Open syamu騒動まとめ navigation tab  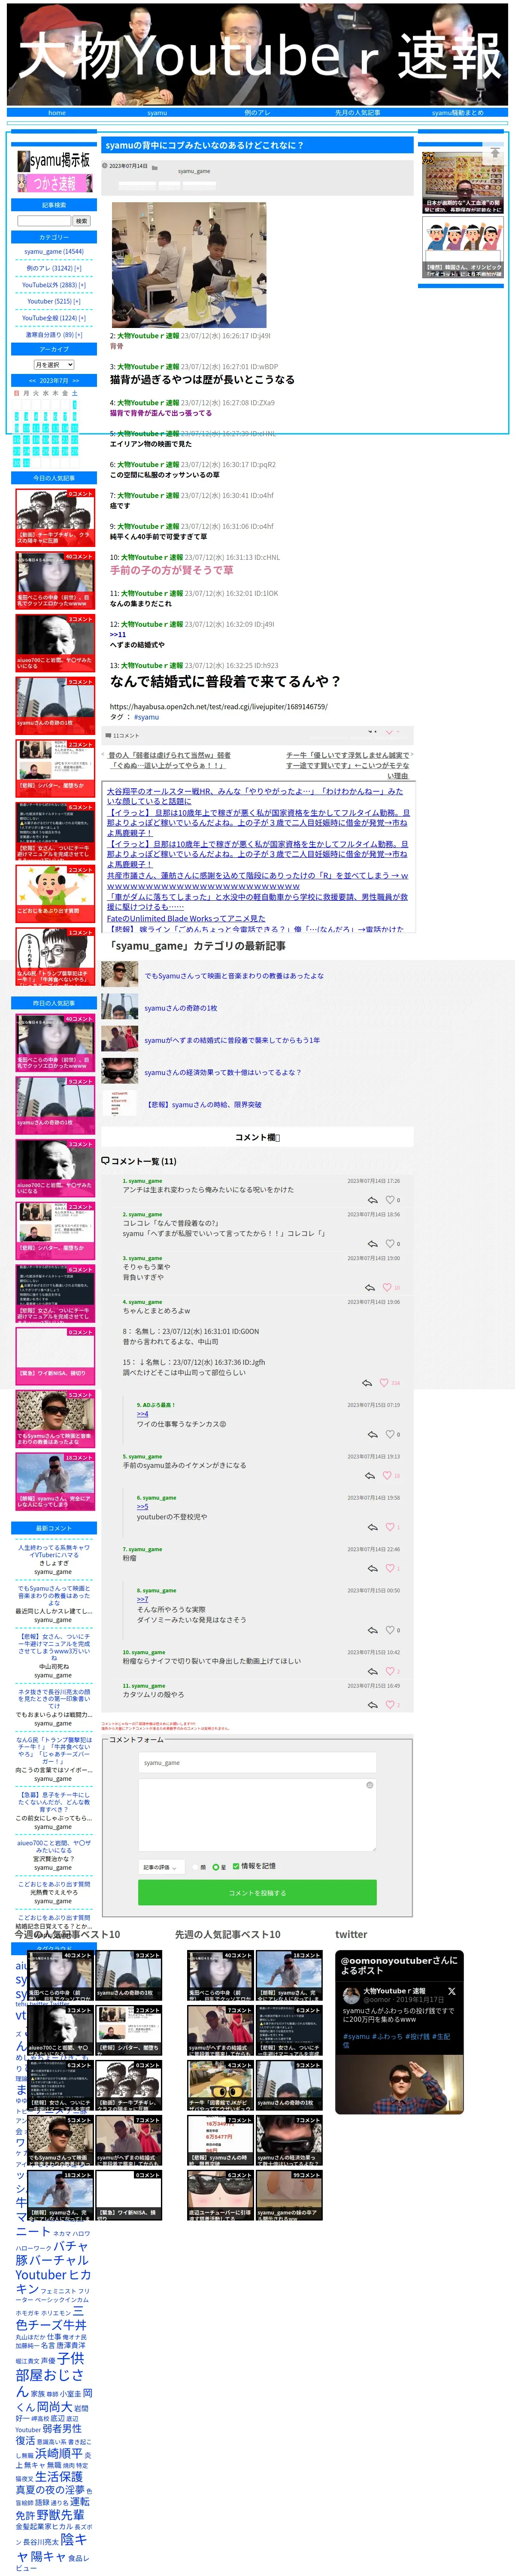457,113
